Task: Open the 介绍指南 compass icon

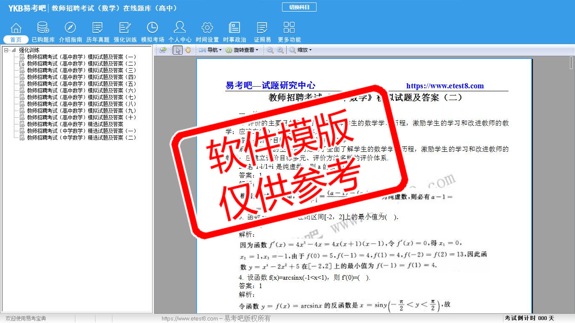Action: [x=70, y=28]
